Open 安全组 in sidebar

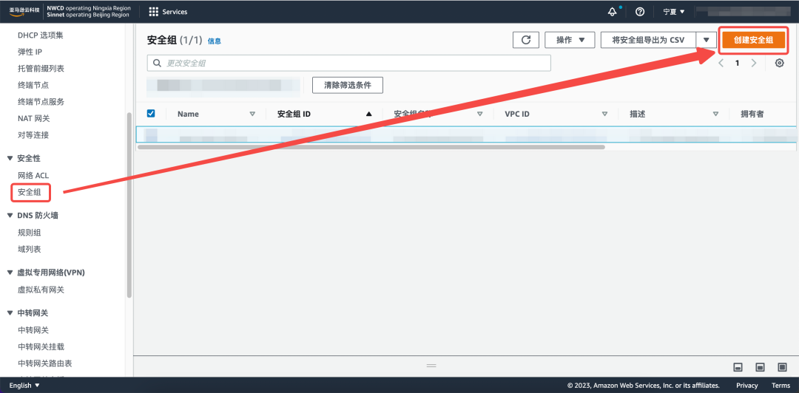coord(30,192)
